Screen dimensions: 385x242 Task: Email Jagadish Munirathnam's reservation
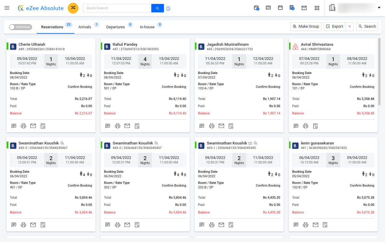(x=221, y=126)
